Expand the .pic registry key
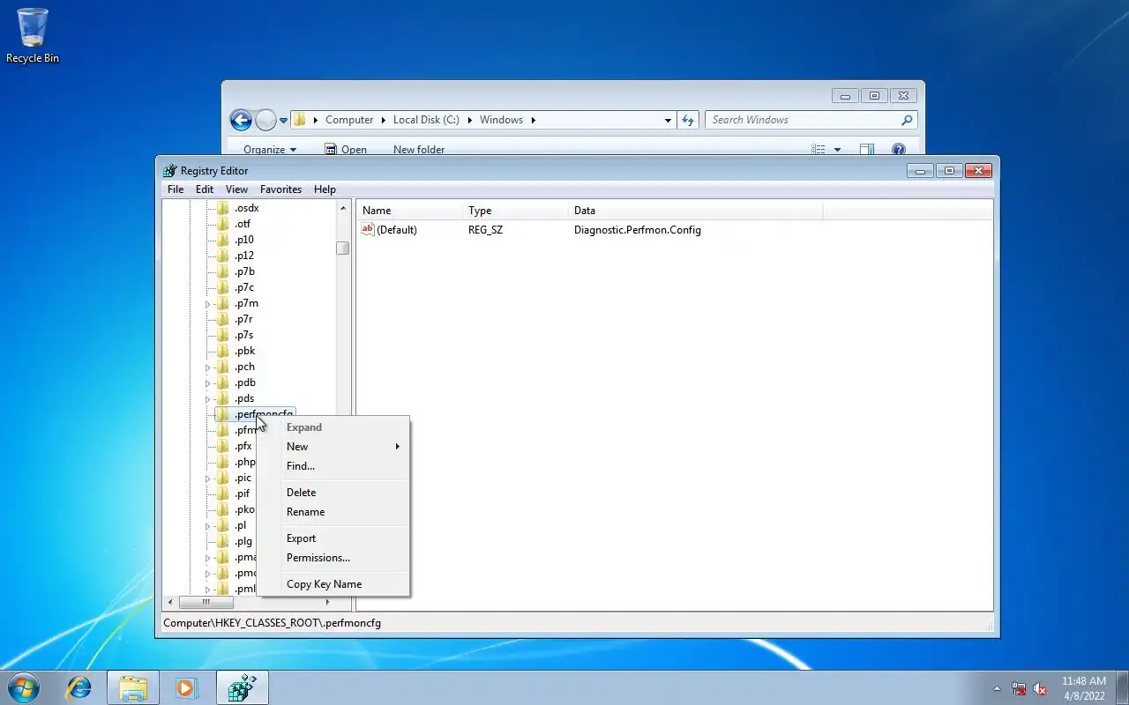 (208, 479)
